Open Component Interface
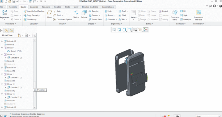This screenshot has width=222, height=117. click(198, 15)
